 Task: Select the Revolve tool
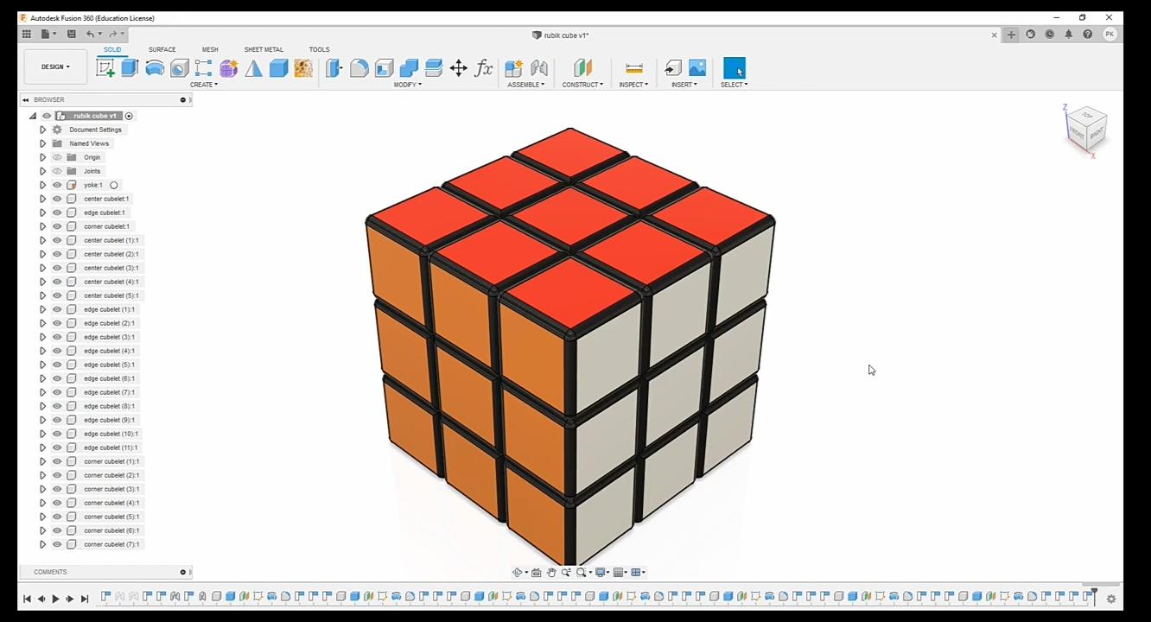coord(155,68)
